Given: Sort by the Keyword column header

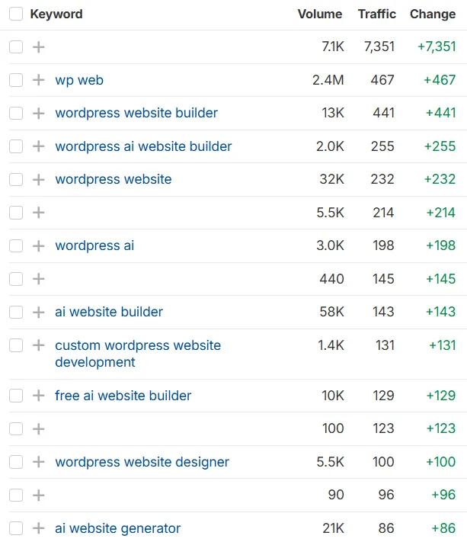Looking at the screenshot, I should coord(56,14).
